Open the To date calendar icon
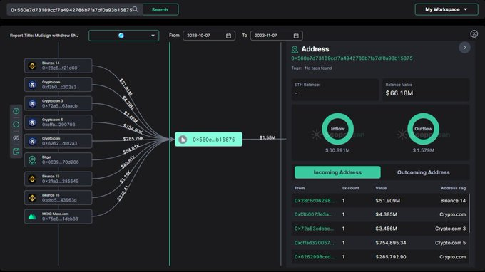The image size is (485, 272). [296, 36]
